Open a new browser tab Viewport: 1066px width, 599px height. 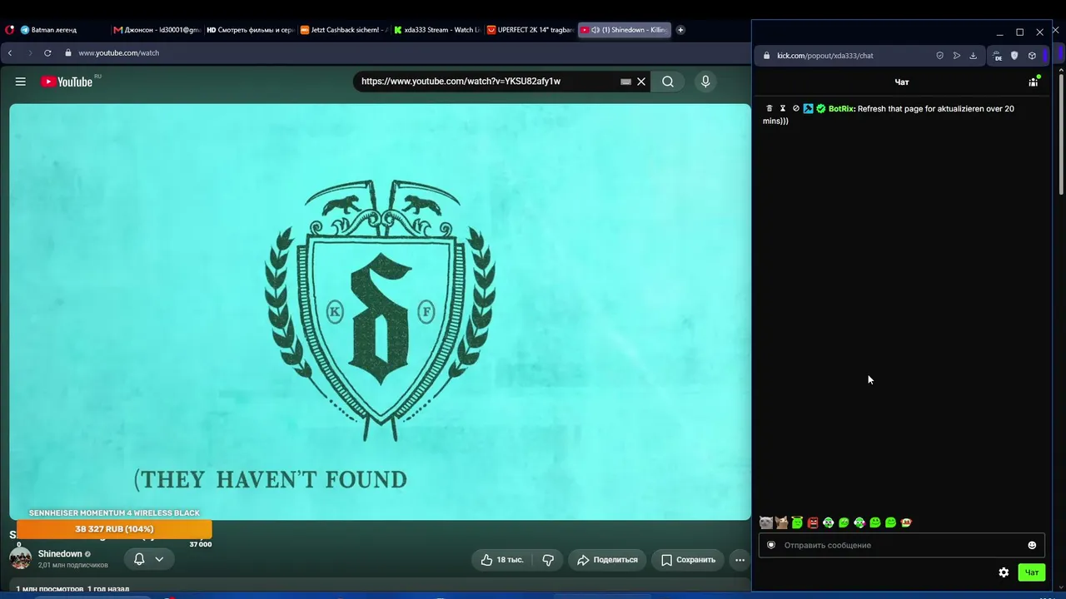click(x=680, y=30)
